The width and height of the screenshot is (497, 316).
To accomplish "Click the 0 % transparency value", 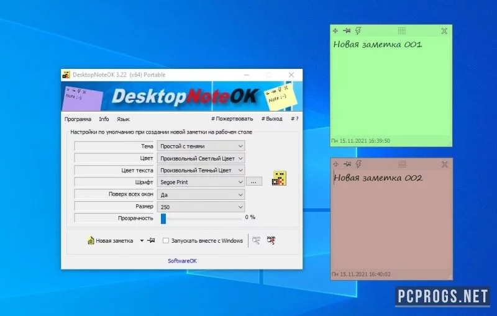I will 250,217.
